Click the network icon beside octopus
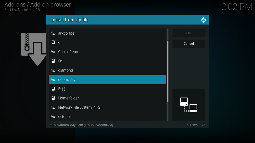 pyautogui.click(x=53, y=117)
